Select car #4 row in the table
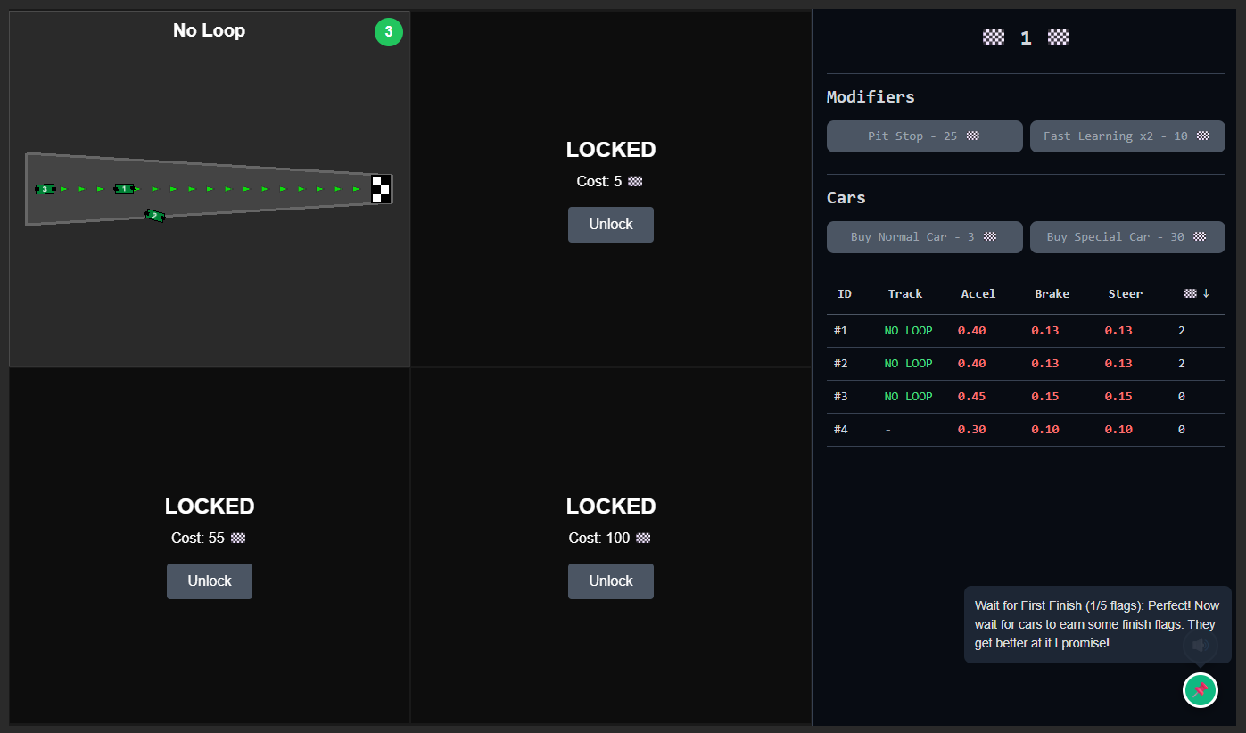 [x=1025, y=430]
